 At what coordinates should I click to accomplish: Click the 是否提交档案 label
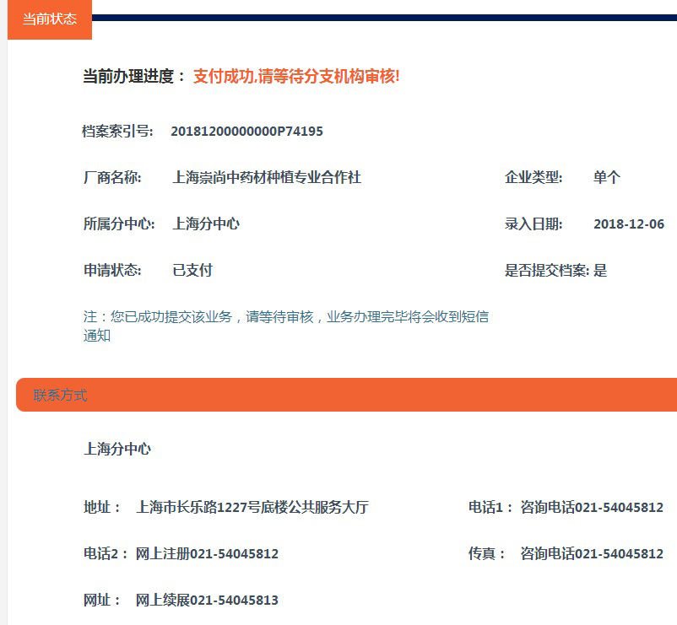[x=547, y=271]
